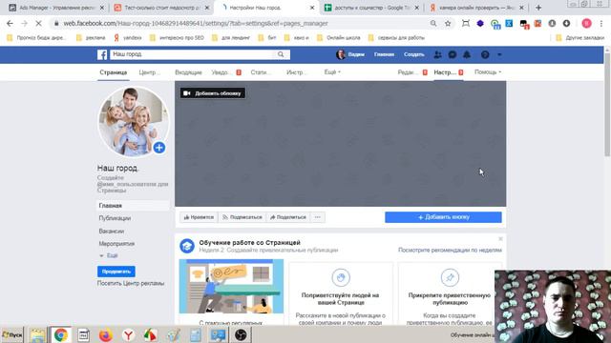The width and height of the screenshot is (611, 343).
Task: Open OBS Studio from the taskbar
Action: 241,334
